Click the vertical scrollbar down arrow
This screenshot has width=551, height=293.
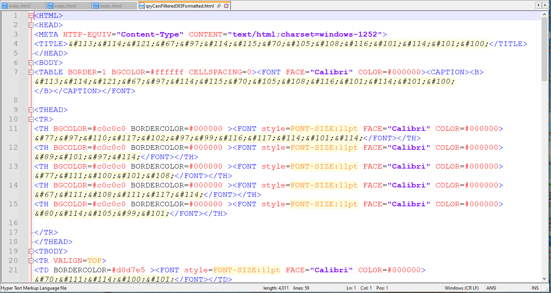click(545, 279)
